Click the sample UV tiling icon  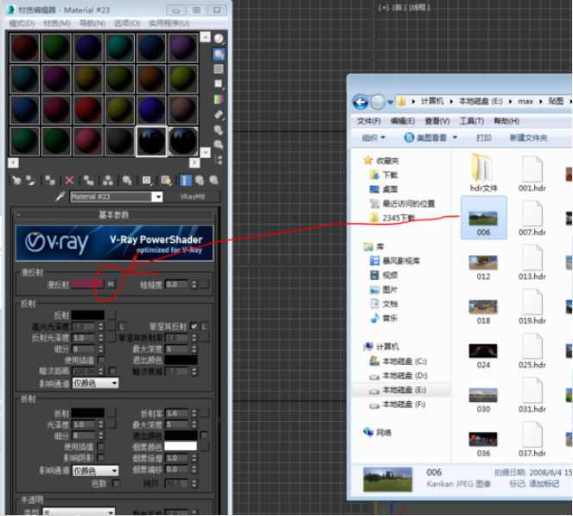tap(219, 84)
